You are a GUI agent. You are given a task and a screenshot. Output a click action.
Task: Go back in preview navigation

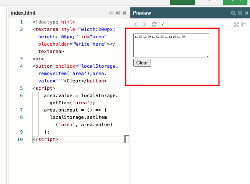[x=135, y=24]
